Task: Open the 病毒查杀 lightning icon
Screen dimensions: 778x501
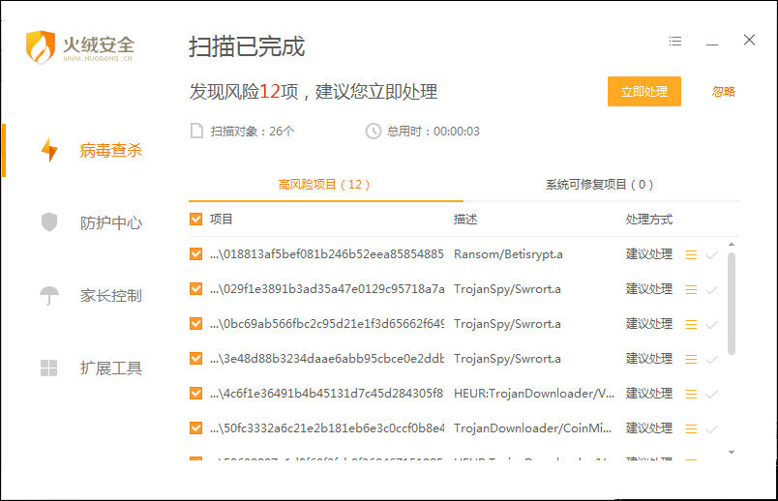Action: tap(49, 150)
